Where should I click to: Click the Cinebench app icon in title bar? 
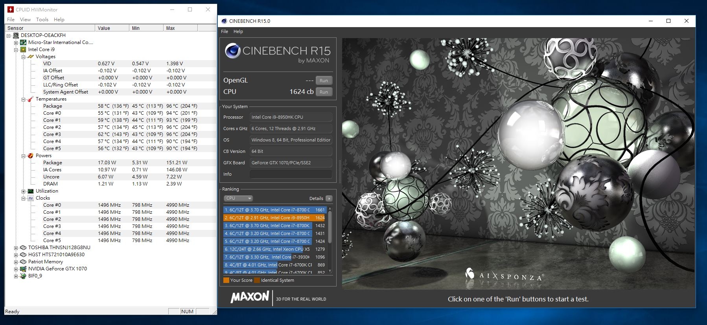coord(224,21)
